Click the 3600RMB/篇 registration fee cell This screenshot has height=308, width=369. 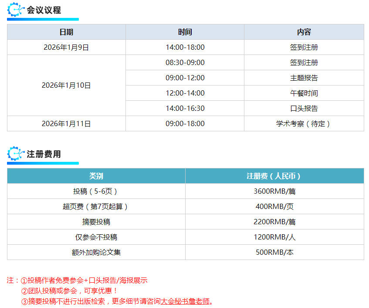[x=274, y=191]
